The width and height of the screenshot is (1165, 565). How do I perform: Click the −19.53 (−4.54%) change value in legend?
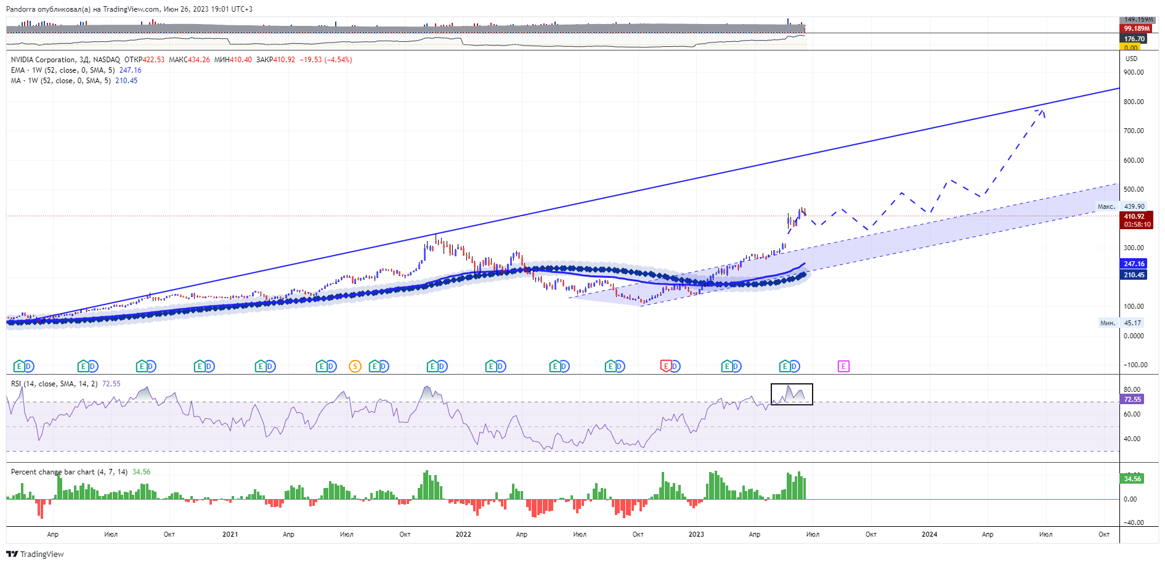(326, 60)
